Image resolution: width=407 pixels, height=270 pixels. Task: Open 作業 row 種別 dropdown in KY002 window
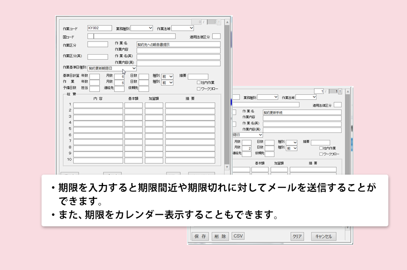167,83
